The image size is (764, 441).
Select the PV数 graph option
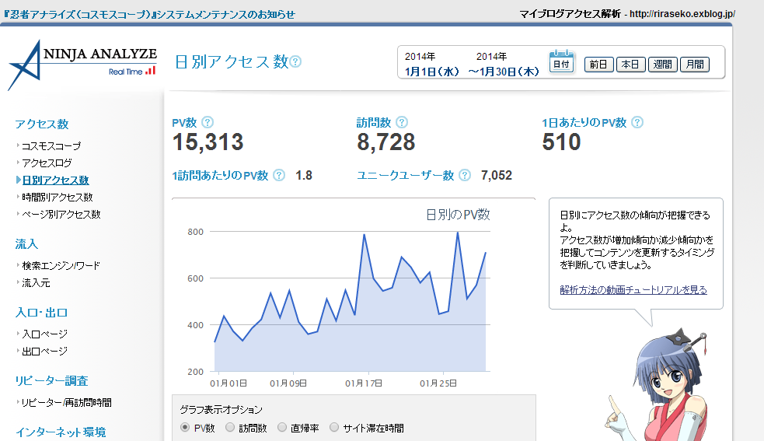(x=185, y=427)
